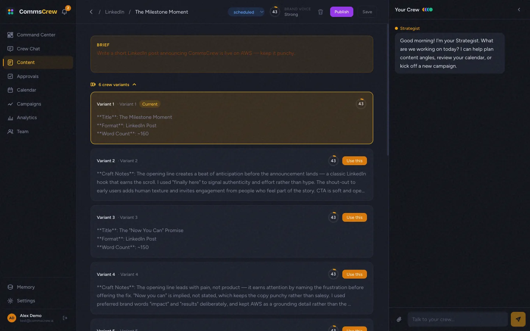Click the Settings gear icon

tap(10, 301)
